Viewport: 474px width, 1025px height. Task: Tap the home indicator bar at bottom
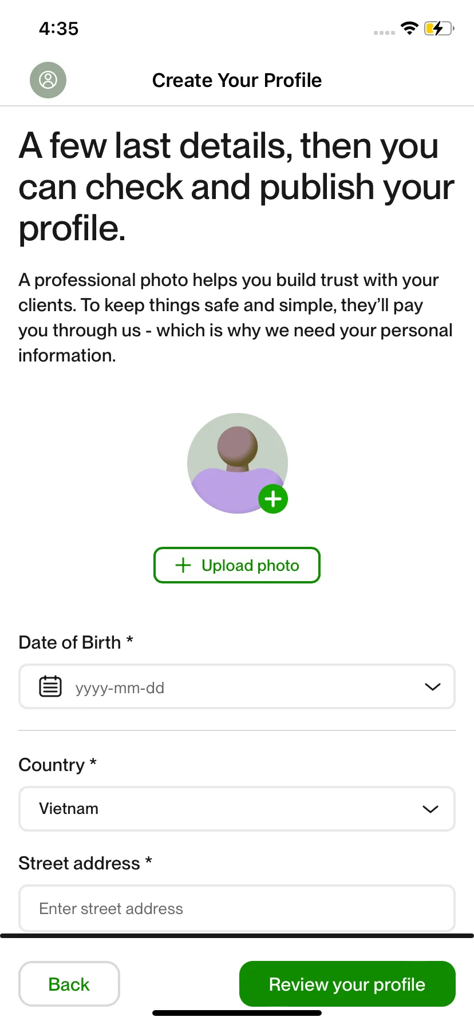coord(237,1013)
